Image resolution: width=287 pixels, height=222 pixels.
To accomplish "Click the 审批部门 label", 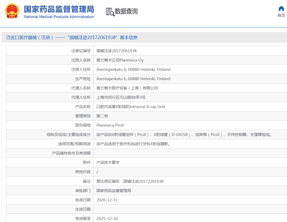I will coord(83,190).
